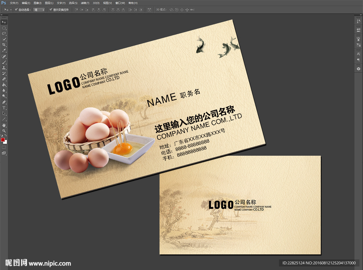Open the 图像(I) menu

(38, 3)
